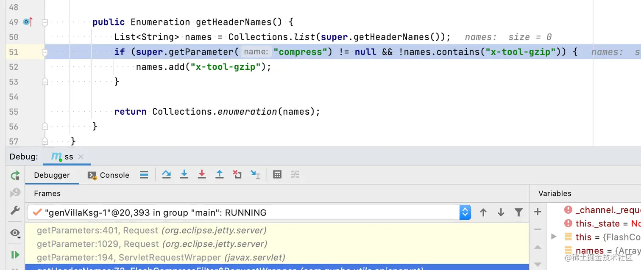Viewport: 641px width, 270px height.
Task: Click the Drop Frame icon
Action: click(237, 174)
